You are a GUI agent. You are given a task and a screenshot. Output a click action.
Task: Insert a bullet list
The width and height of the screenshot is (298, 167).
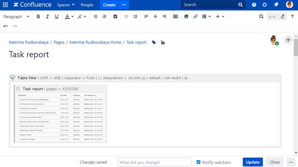tap(95, 17)
